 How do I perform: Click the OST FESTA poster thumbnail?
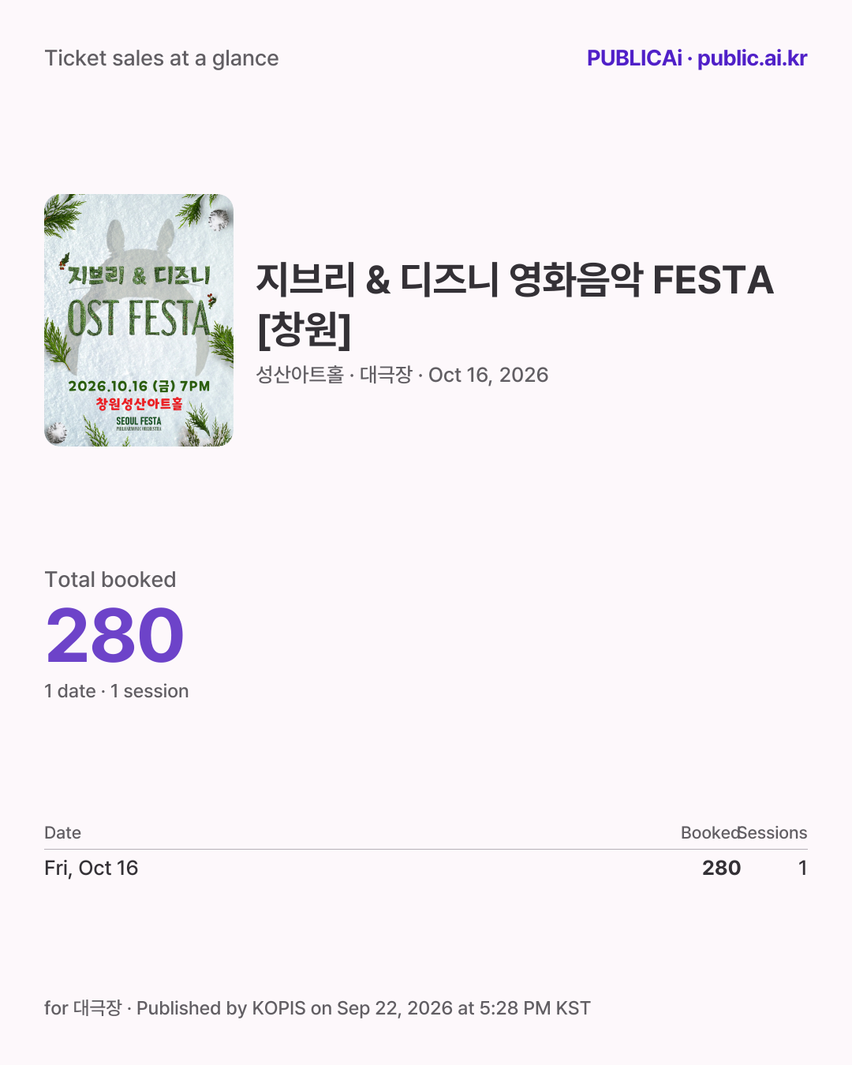tap(139, 320)
